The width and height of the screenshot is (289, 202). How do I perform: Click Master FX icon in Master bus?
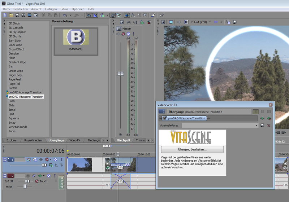pyautogui.click(x=118, y=34)
